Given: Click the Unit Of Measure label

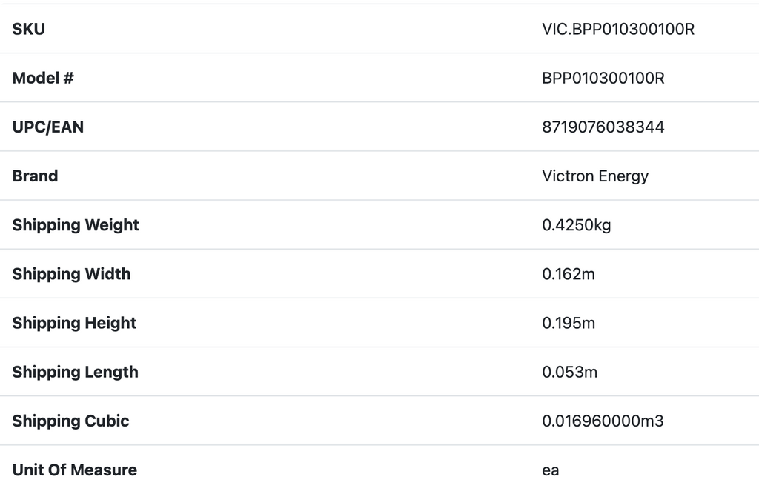Looking at the screenshot, I should click(74, 470).
